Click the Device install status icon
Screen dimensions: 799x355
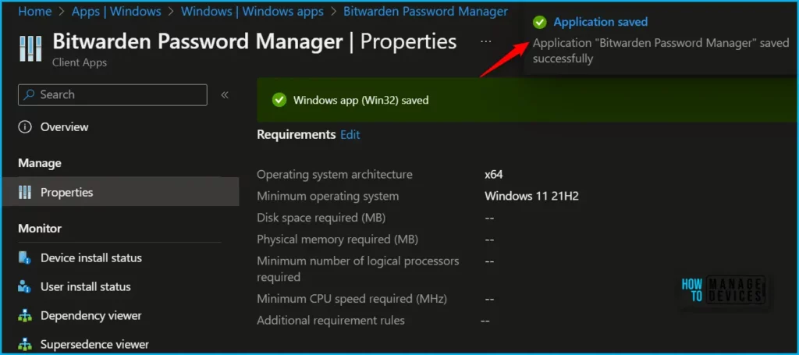coord(24,257)
